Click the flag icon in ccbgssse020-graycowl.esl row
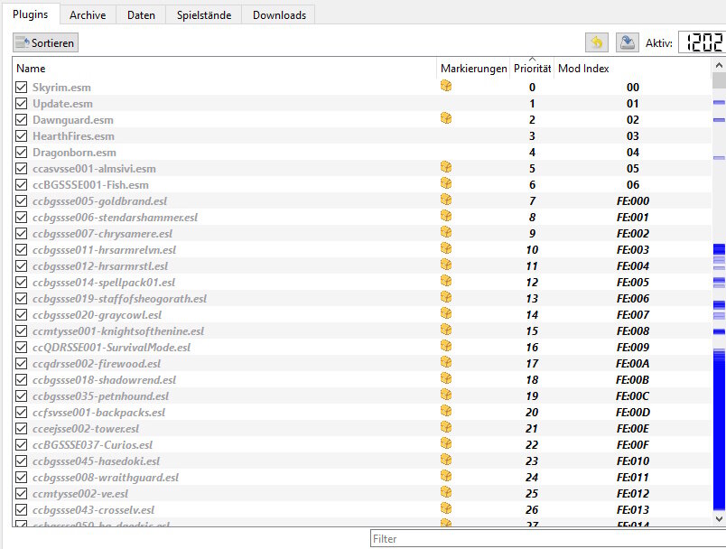 pos(446,313)
